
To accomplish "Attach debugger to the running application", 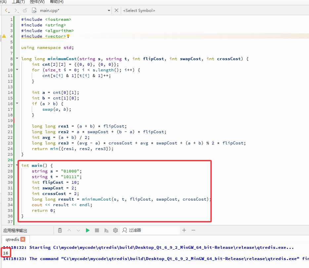I will (x=106, y=230).
